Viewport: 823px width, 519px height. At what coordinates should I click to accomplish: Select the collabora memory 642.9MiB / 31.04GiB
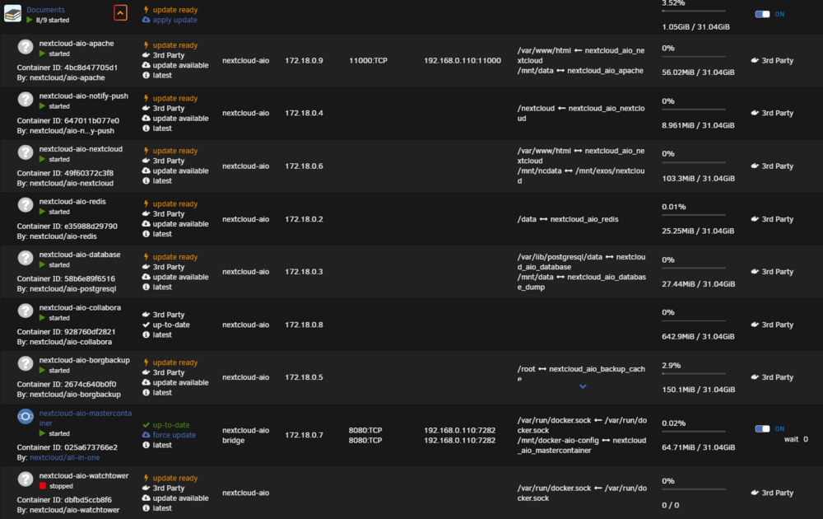698,336
